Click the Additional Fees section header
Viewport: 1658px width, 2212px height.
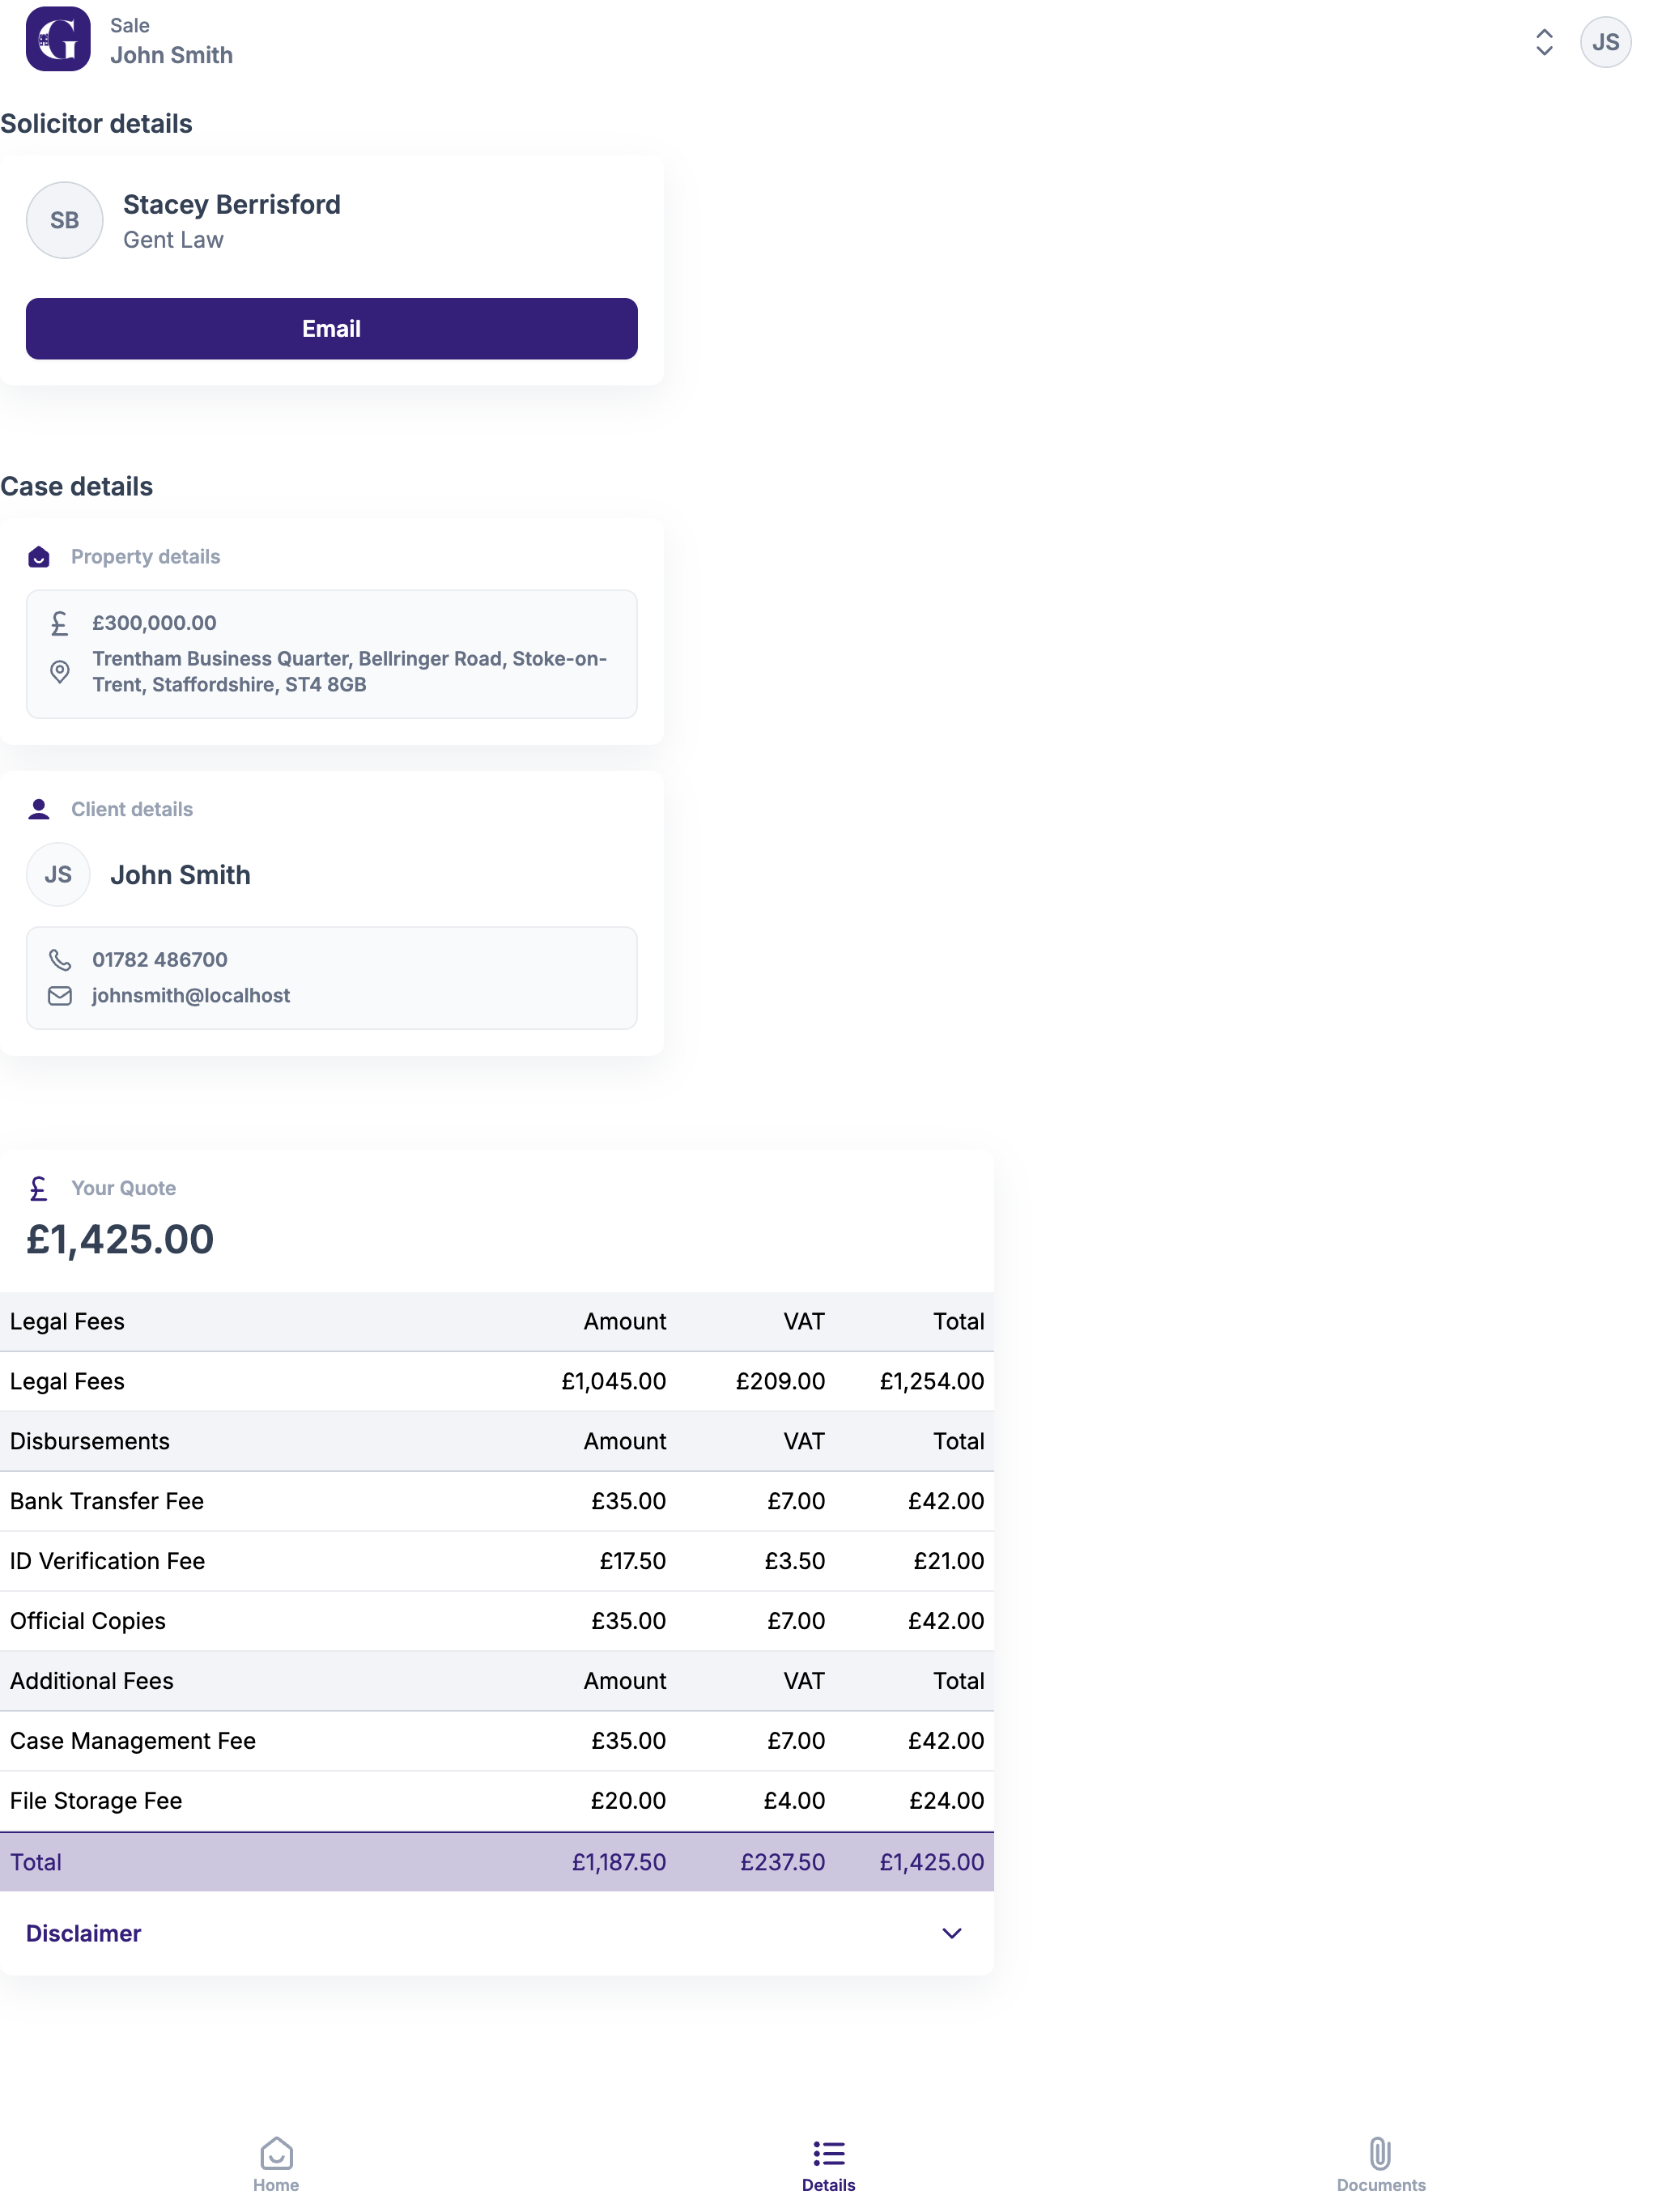(x=92, y=1682)
